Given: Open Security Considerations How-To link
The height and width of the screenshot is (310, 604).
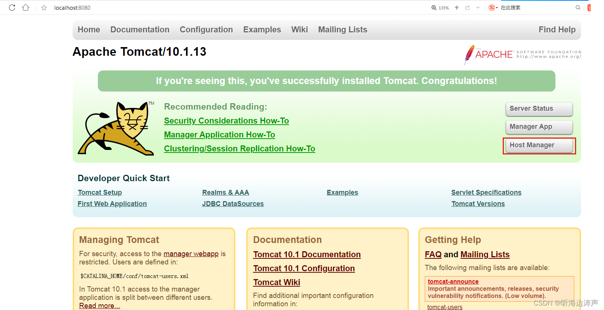Looking at the screenshot, I should [x=226, y=121].
